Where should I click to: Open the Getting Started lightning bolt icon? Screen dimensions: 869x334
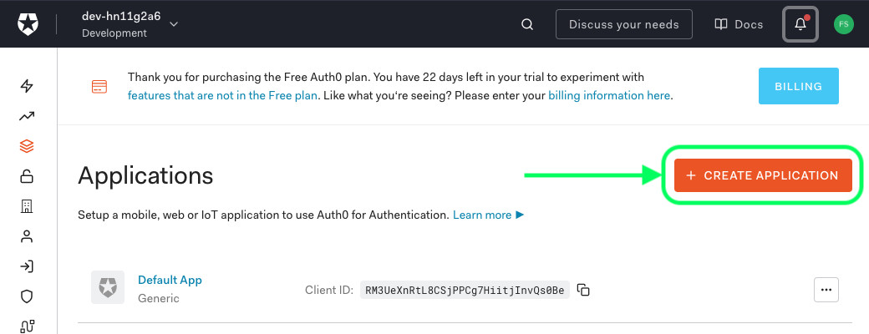tap(27, 86)
